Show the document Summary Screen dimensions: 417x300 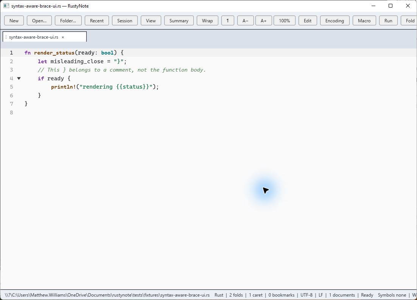point(179,20)
